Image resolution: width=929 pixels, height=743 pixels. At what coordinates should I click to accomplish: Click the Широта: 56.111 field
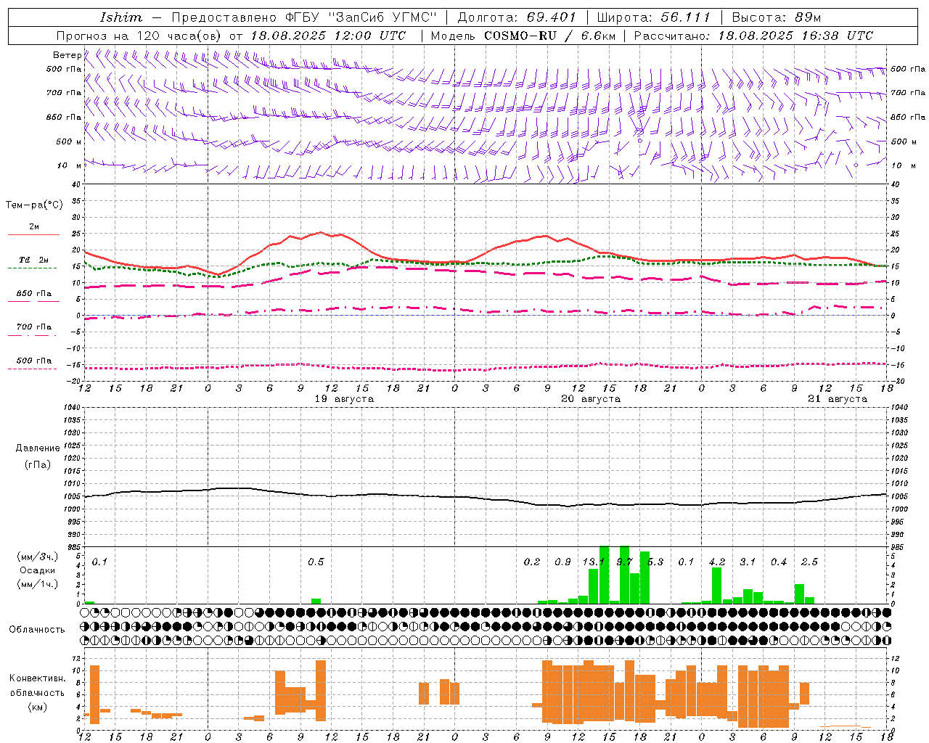[x=653, y=17]
